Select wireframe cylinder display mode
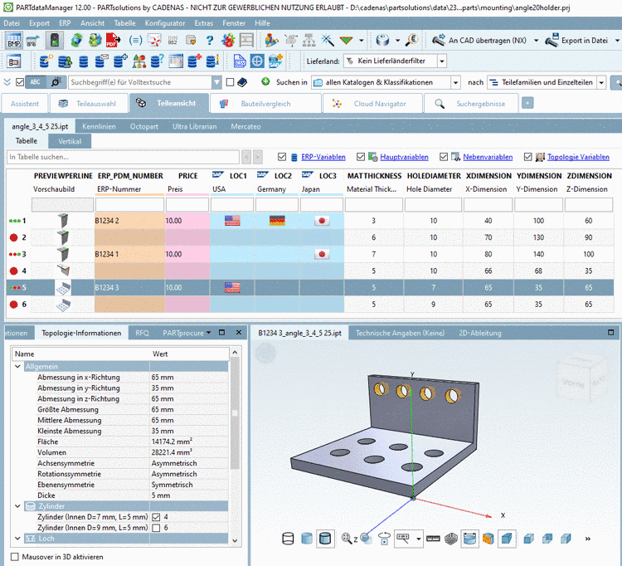Viewport: 622px width, 566px height. pos(288,539)
